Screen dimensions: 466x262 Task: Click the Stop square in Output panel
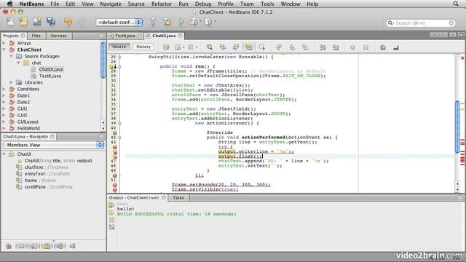[111, 220]
